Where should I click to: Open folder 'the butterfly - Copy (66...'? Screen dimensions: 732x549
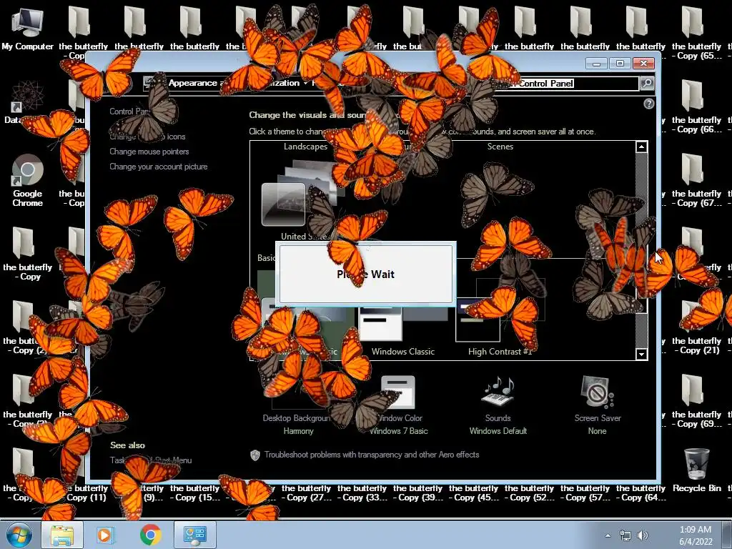(x=696, y=107)
